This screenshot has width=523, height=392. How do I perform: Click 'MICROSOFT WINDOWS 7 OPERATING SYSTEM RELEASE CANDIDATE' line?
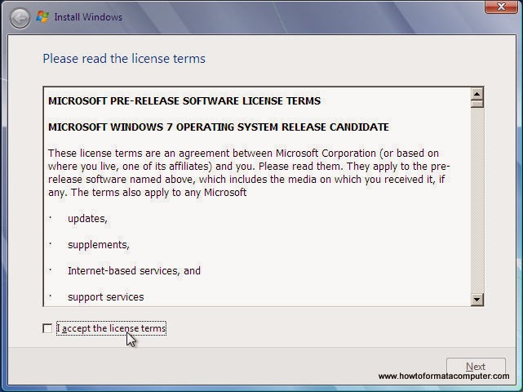(219, 127)
